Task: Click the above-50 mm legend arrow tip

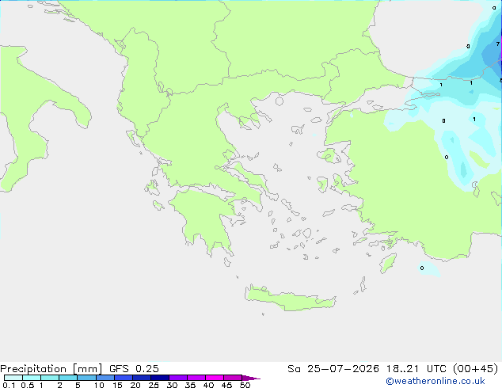Action: [251, 378]
